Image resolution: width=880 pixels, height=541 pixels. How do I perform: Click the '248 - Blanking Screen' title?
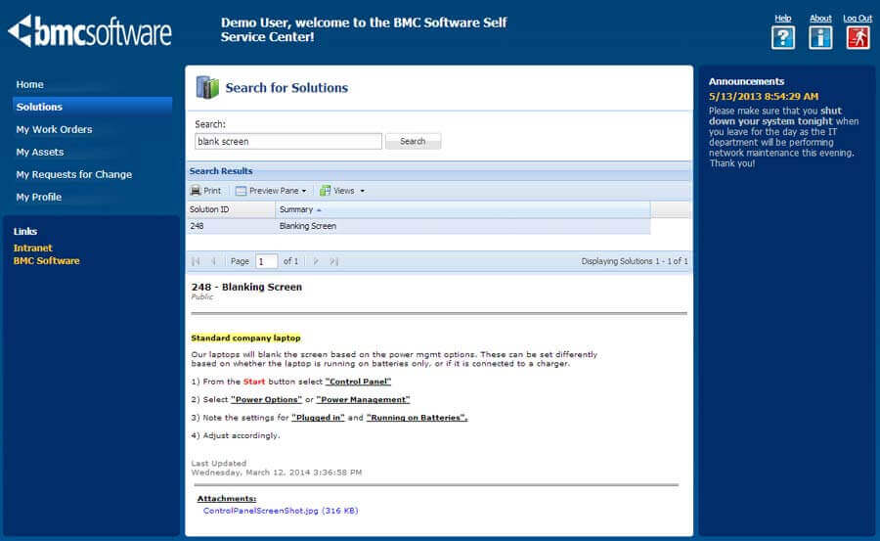click(246, 287)
